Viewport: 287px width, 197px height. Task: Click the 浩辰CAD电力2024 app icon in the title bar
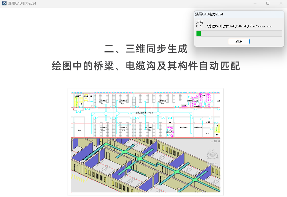click(4, 3)
